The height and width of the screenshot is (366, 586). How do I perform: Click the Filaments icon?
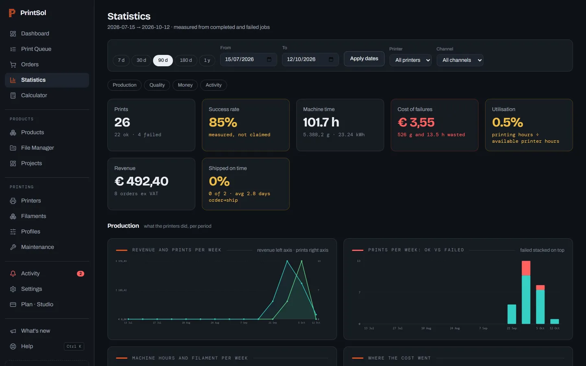click(x=13, y=216)
